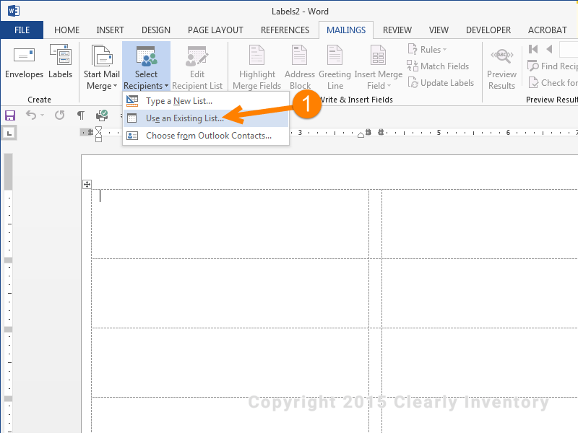Switch to the DESIGN tab
578x433 pixels.
tap(156, 30)
